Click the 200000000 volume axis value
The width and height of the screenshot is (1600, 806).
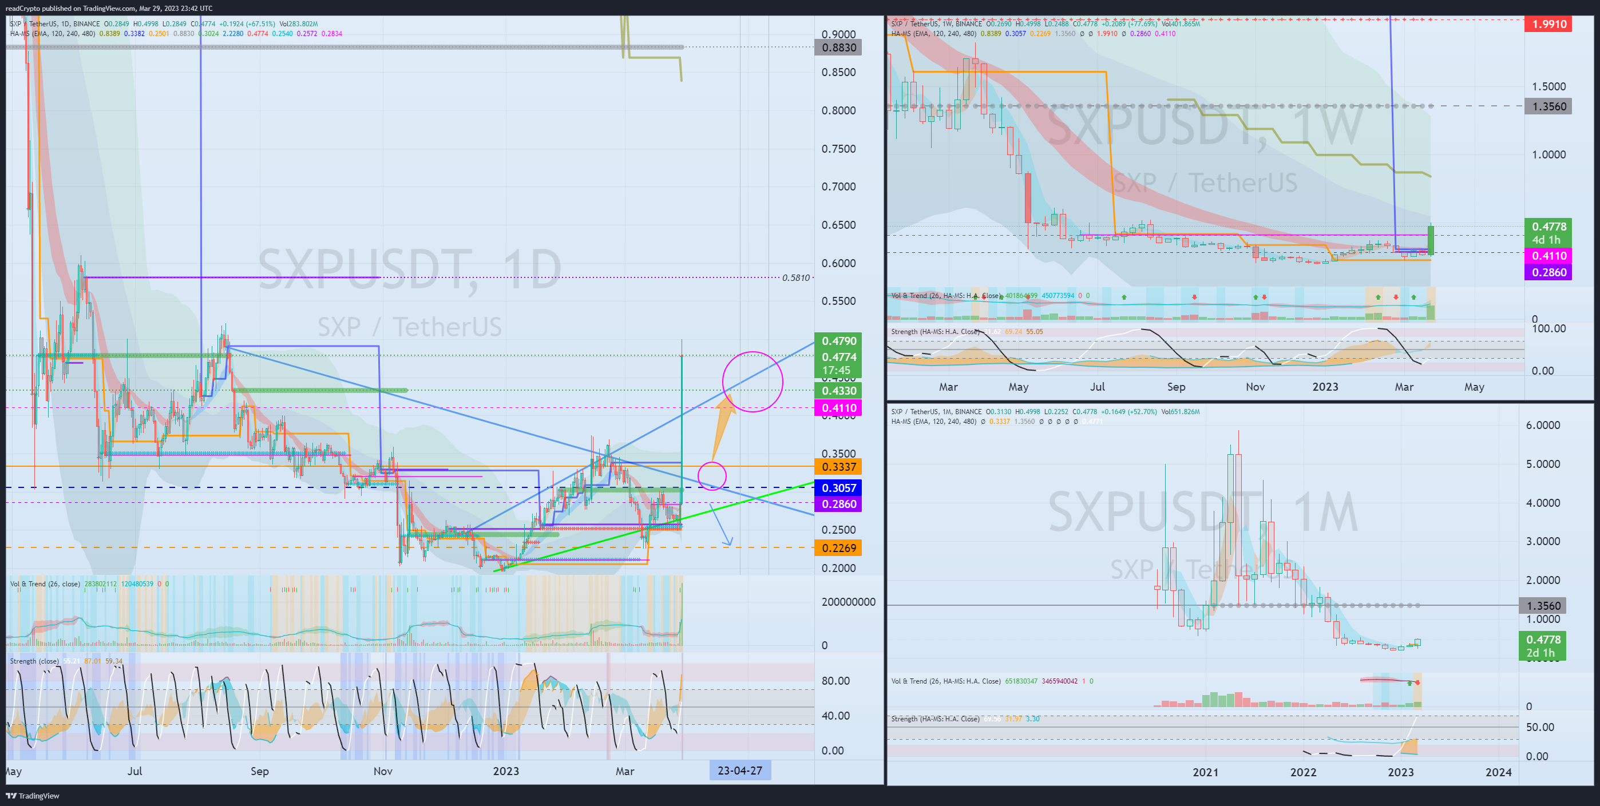coord(849,602)
